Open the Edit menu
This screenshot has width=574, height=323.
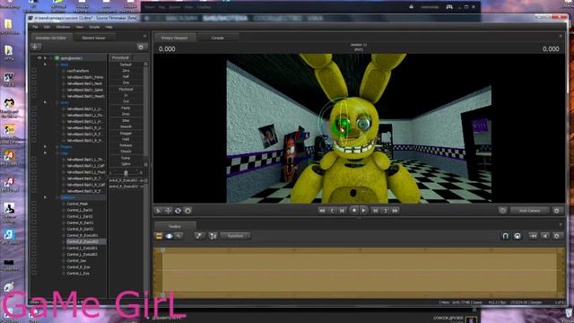coord(47,27)
